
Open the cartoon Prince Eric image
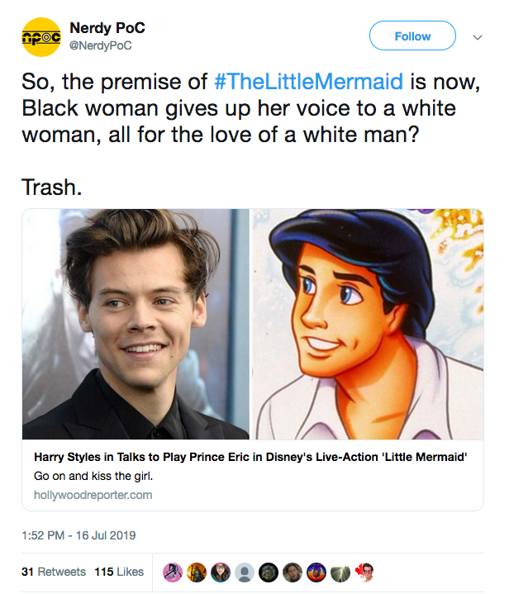pyautogui.click(x=367, y=324)
